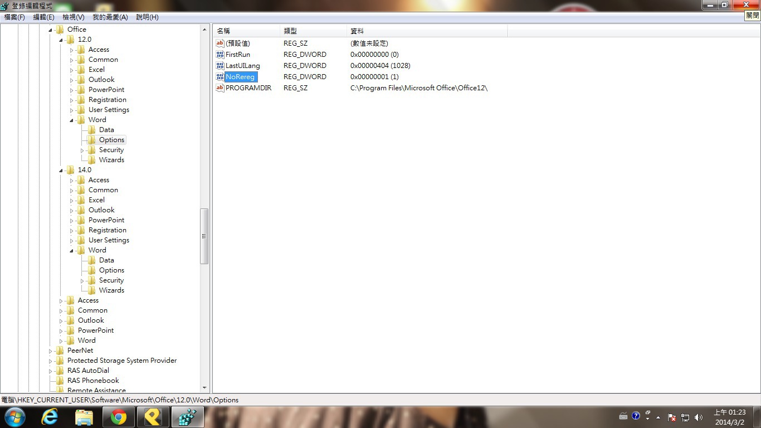
Task: Expand the Security key under 12.0 Word
Action: pos(82,150)
